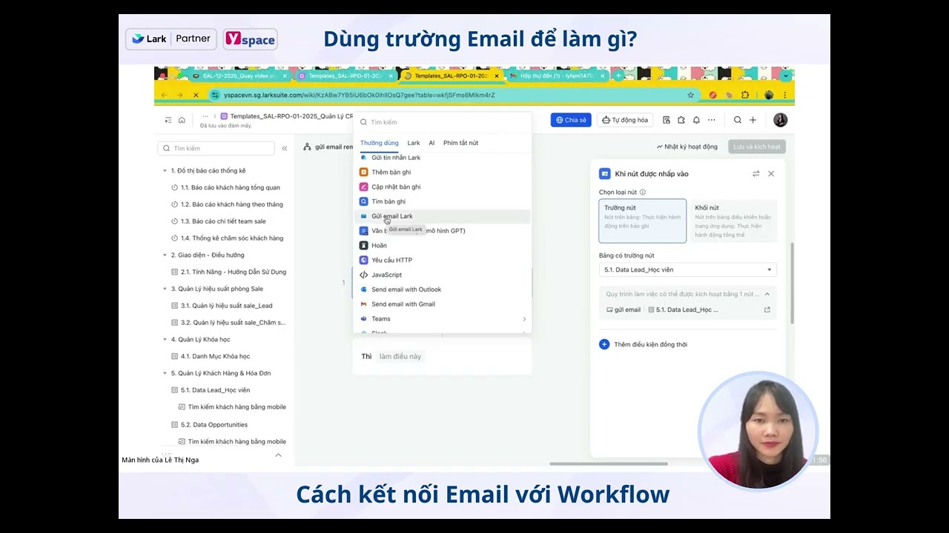Switch to SAL-12-2025_Quay video browser tab
Viewport: 949px width, 533px height.
click(x=239, y=76)
